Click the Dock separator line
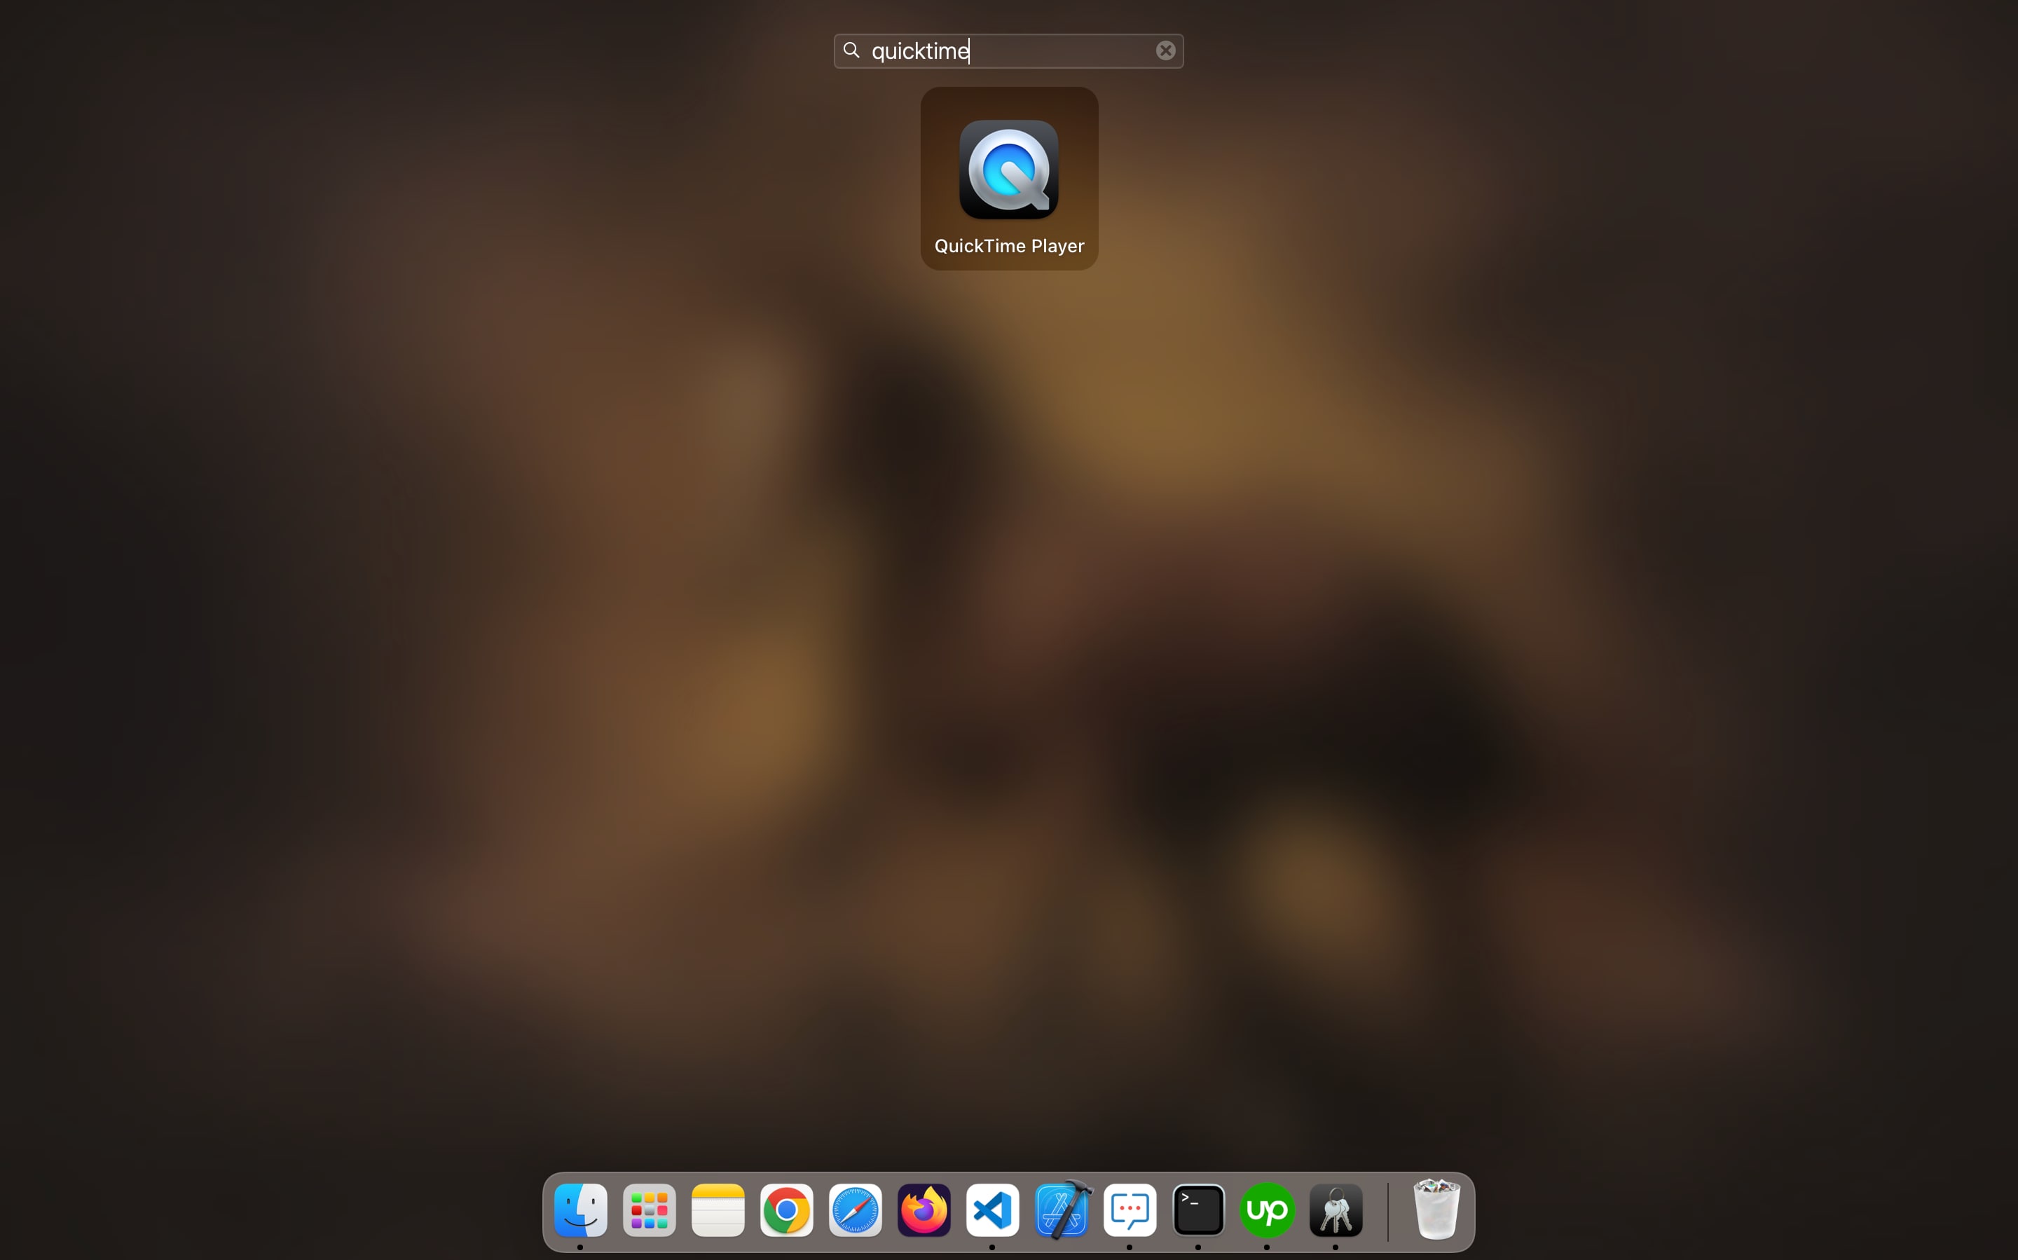 tap(1387, 1211)
